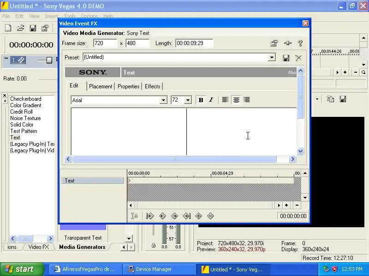Switch to the Effects tab

click(153, 86)
